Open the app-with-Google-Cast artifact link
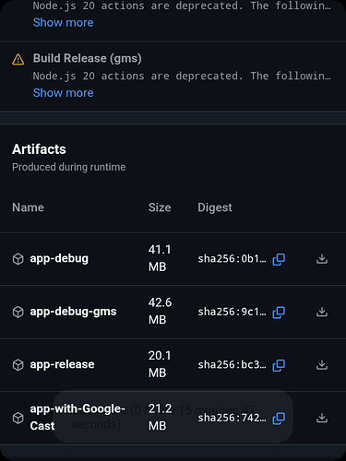Image resolution: width=346 pixels, height=461 pixels. coord(78,418)
